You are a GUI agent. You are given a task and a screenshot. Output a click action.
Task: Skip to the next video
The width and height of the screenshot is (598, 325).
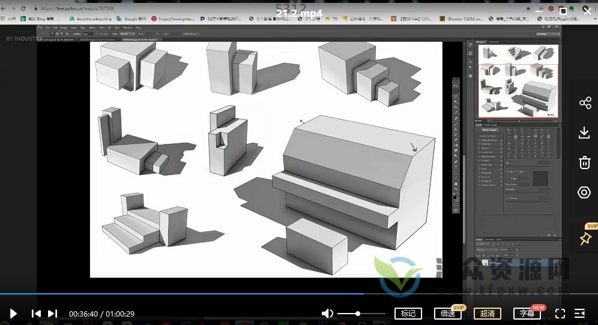pyautogui.click(x=53, y=313)
